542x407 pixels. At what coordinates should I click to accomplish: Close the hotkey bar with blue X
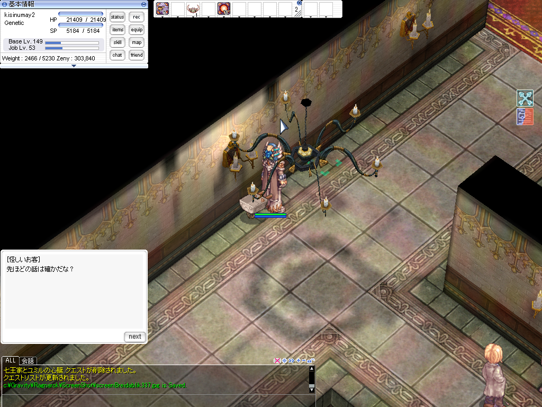point(300,3)
